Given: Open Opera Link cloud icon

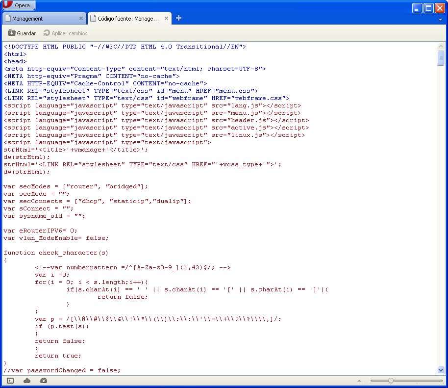Looking at the screenshot, I should click(x=27, y=381).
